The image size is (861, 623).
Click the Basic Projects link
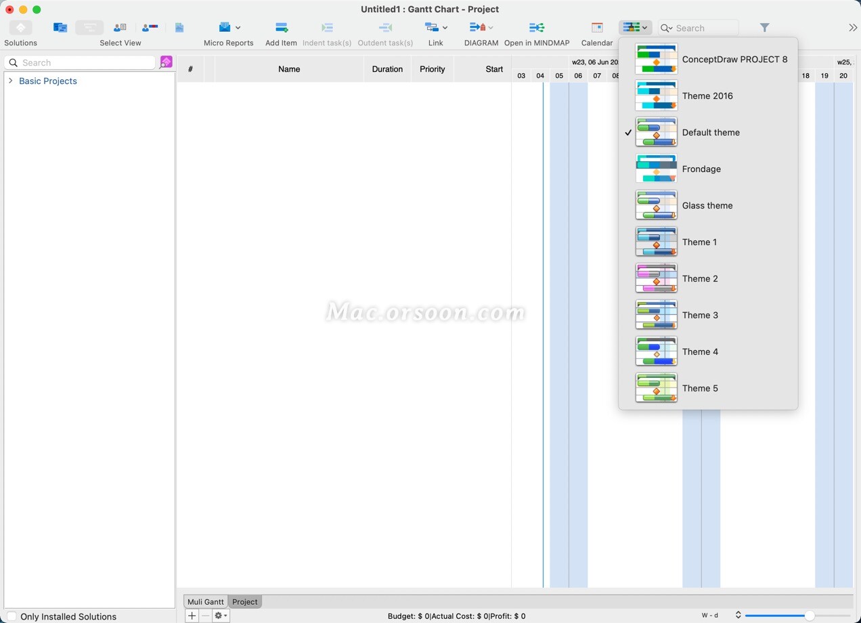click(x=48, y=81)
